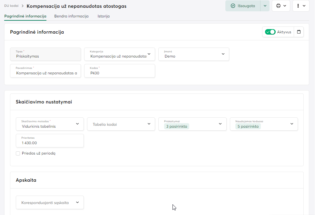Select the Pagrindinė informacija tab
The height and width of the screenshot is (215, 315).
(x=25, y=16)
